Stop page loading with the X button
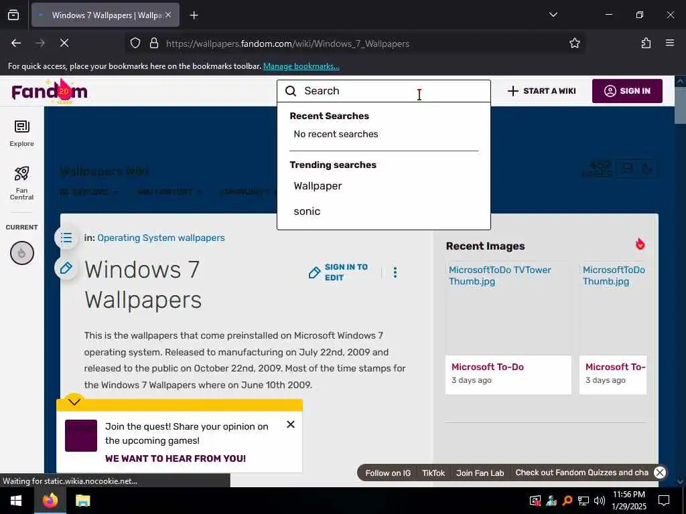Viewport: 686px width, 514px height. (64, 43)
